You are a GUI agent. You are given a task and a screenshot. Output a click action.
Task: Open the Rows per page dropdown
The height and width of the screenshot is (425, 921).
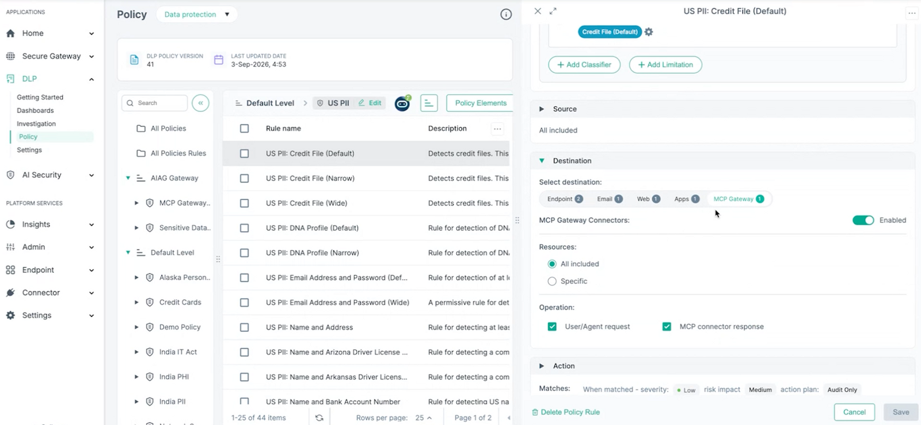click(x=424, y=418)
